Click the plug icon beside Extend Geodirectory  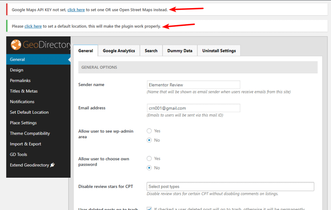53,165
